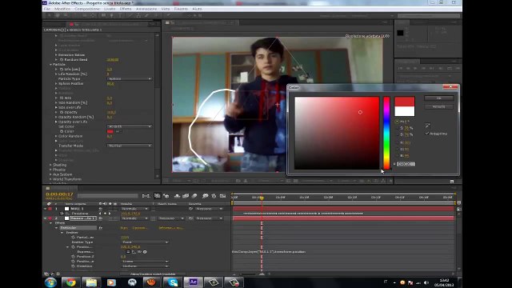The width and height of the screenshot is (512, 288).
Task: Toggle the enable expression equals icon
Action: tap(128, 252)
